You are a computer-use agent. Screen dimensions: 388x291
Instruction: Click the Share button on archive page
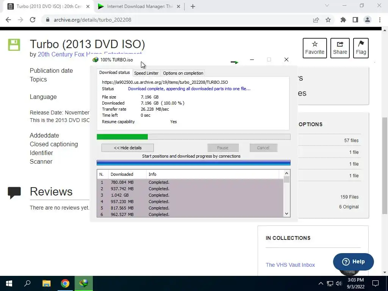point(340,48)
